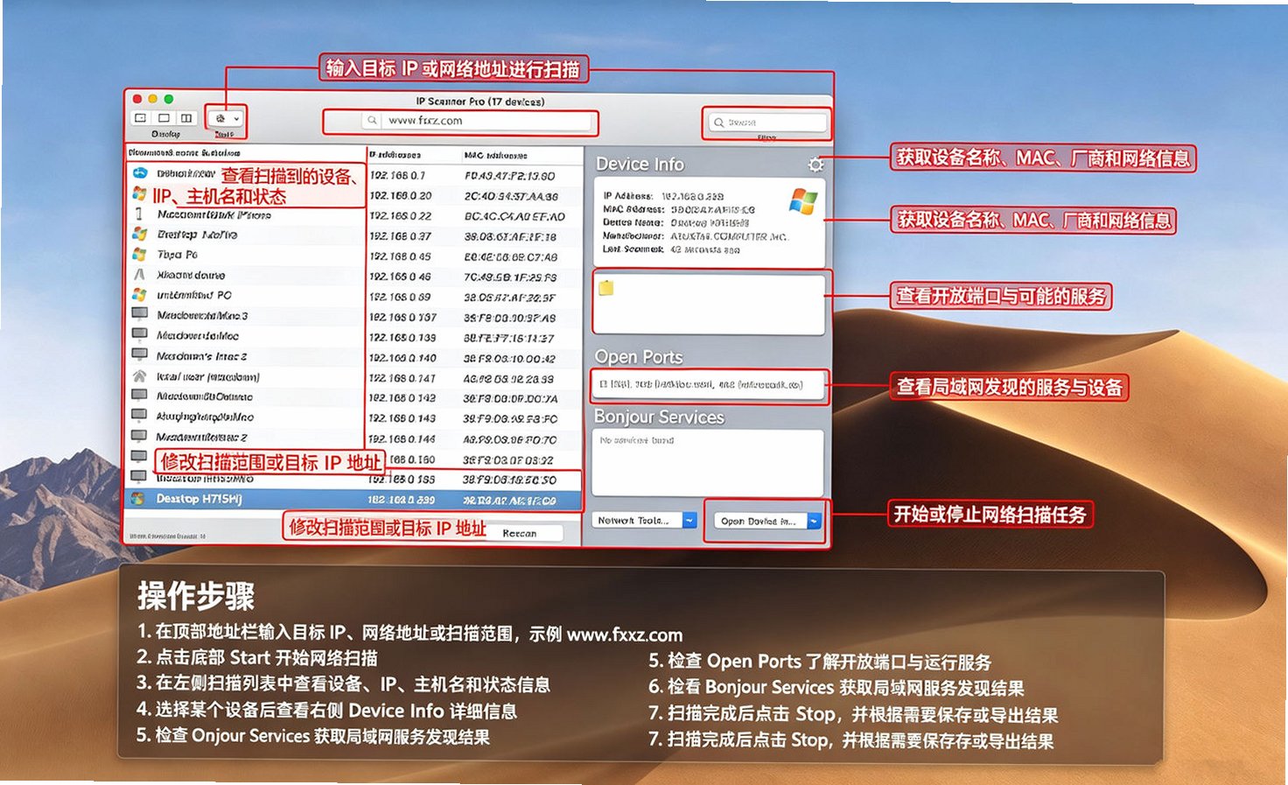The width and height of the screenshot is (1288, 785).
Task: Click Windows icon of 192.168.0.20 row
Action: click(x=139, y=193)
